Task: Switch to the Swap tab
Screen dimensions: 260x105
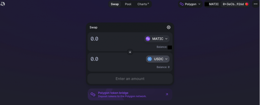Action: 115,4
